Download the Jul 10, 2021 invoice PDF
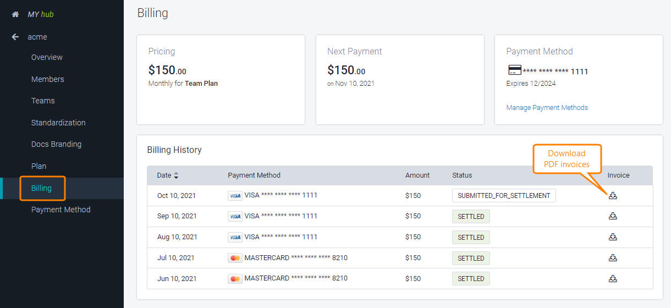The image size is (671, 308). click(x=613, y=257)
